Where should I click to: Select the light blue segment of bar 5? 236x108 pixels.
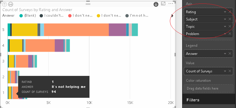(x=42, y=30)
